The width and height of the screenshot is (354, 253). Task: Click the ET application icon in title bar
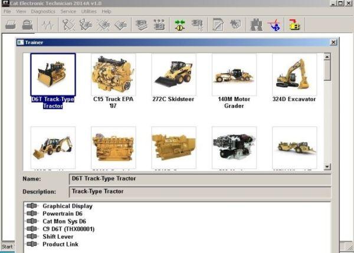(5, 3)
